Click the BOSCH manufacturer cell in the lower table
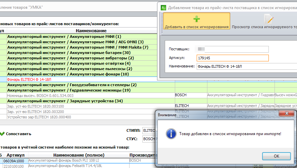The height and width of the screenshot is (168, 297). coord(142,161)
